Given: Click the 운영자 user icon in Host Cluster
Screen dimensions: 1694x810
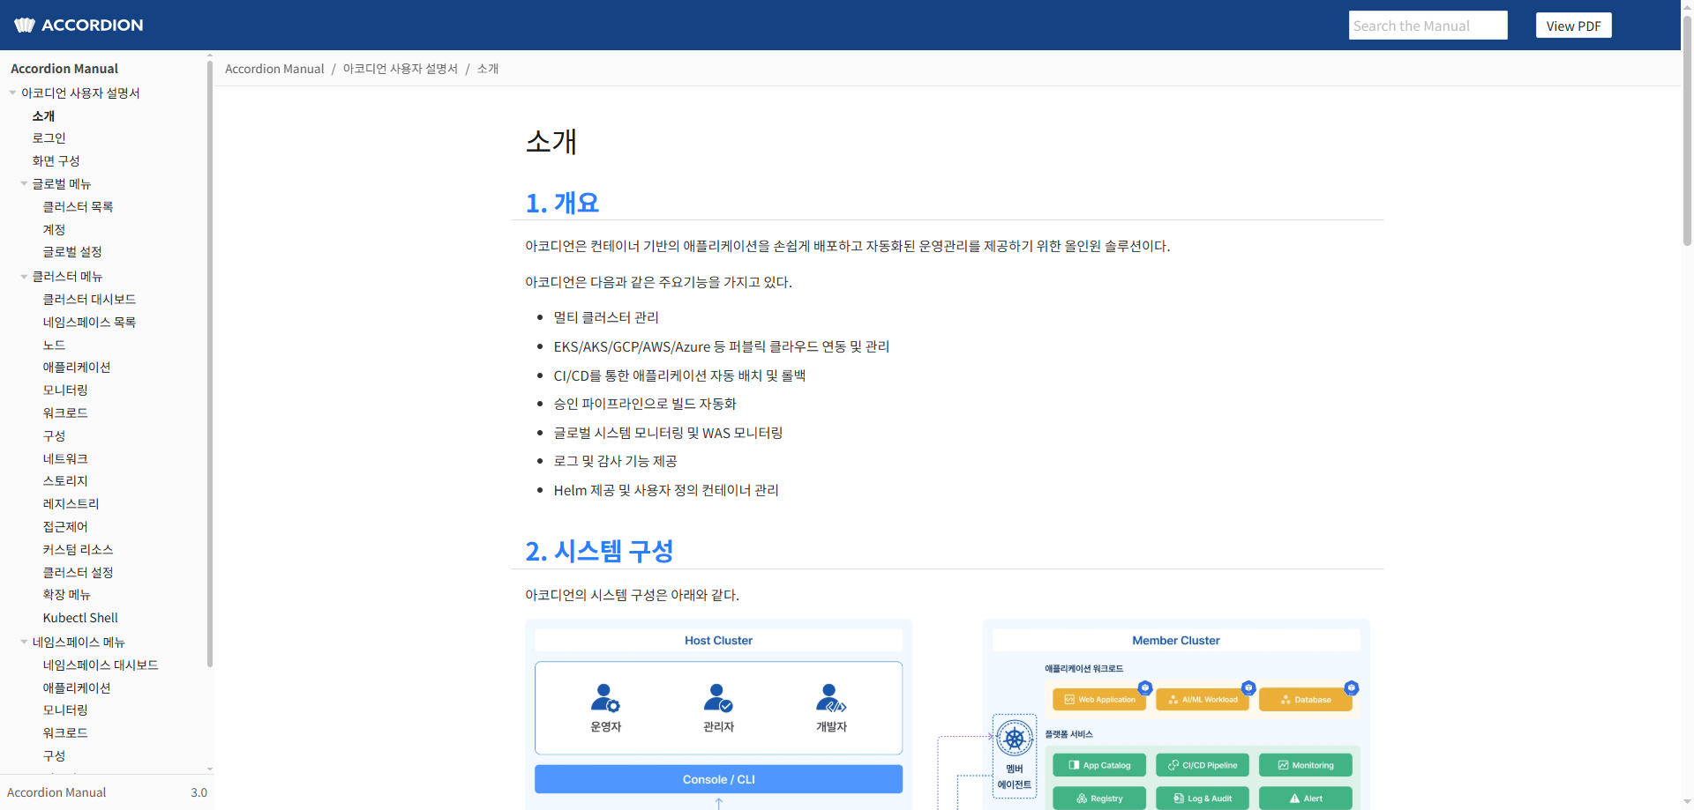Looking at the screenshot, I should click(605, 698).
